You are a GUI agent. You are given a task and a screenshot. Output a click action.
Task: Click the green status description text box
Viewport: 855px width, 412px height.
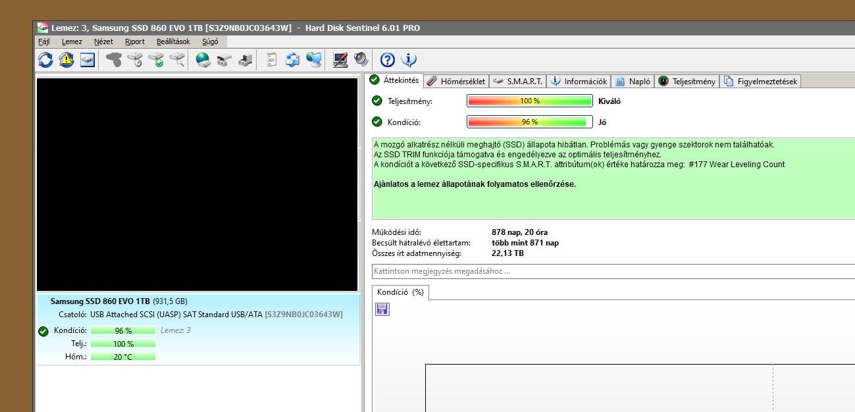(613, 178)
